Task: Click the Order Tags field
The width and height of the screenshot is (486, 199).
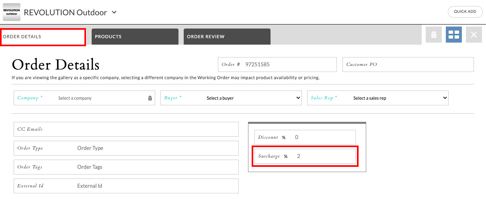Action: 126,167
